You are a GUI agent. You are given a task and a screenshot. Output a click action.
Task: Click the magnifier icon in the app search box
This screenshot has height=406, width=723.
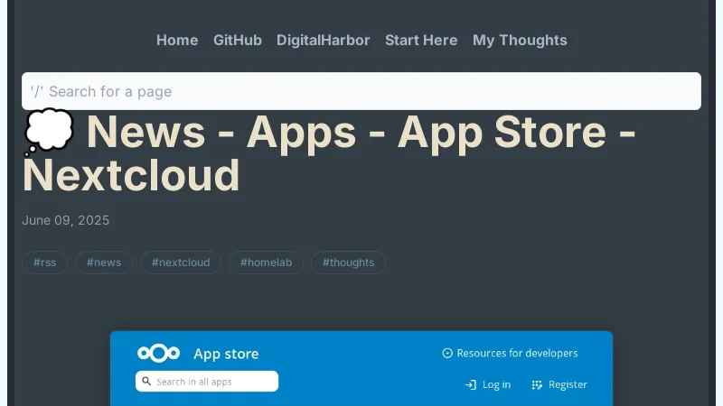[146, 382]
